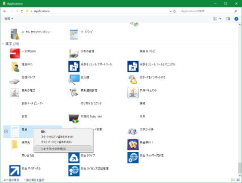Open 会計モジュール ツールとマニュアル shortcut icon

(x=133, y=67)
